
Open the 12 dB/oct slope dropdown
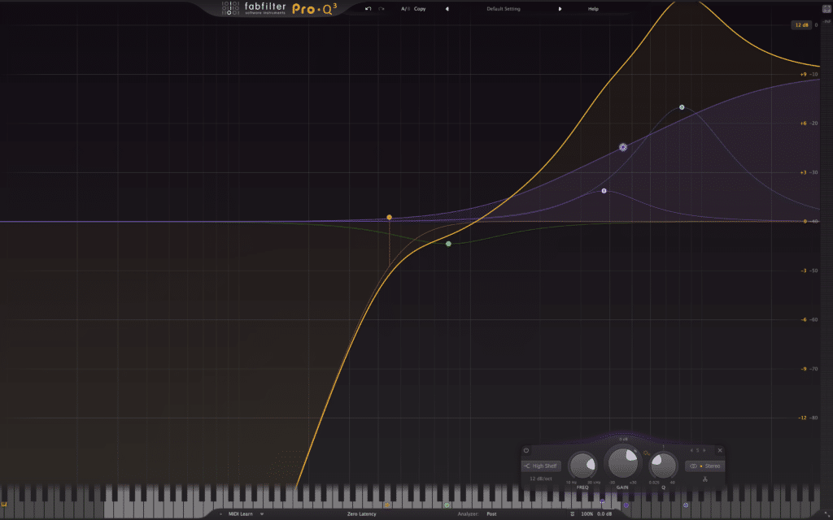point(541,479)
